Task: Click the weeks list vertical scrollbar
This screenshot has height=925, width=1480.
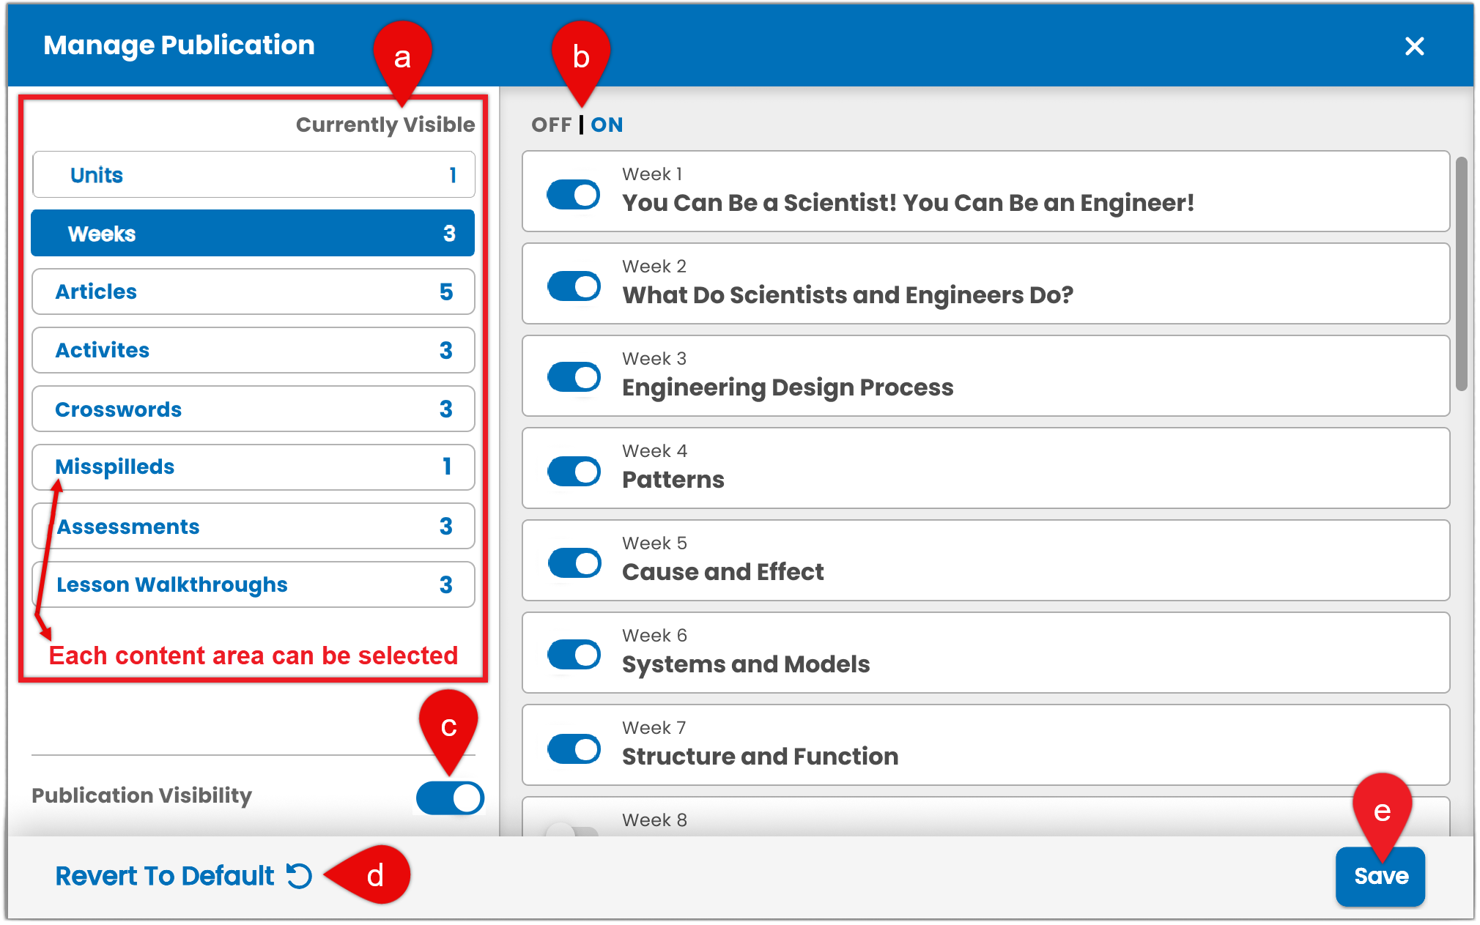Action: (1461, 274)
